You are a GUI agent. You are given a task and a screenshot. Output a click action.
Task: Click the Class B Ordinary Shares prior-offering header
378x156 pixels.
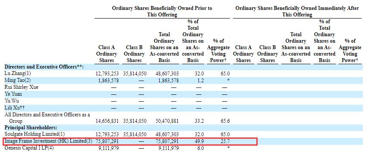click(134, 54)
